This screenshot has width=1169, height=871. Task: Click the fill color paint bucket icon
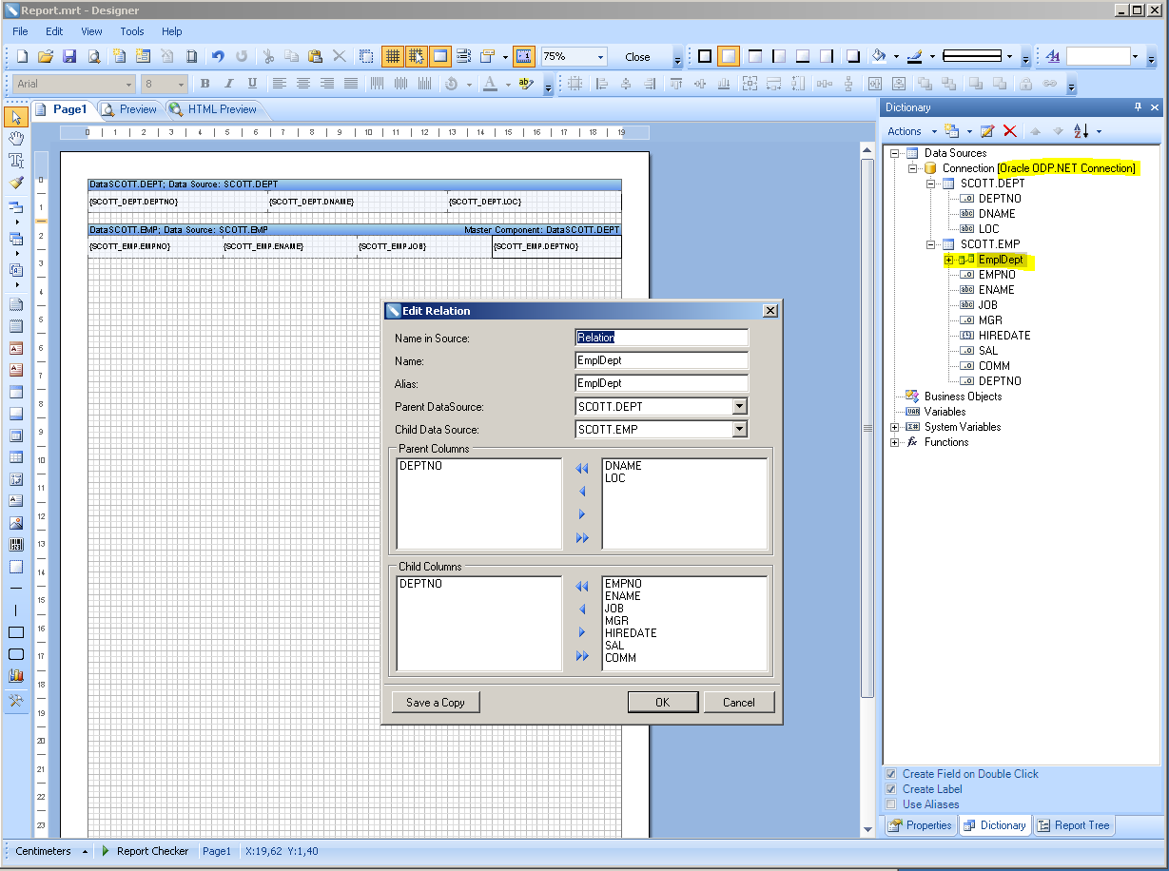pyautogui.click(x=878, y=57)
